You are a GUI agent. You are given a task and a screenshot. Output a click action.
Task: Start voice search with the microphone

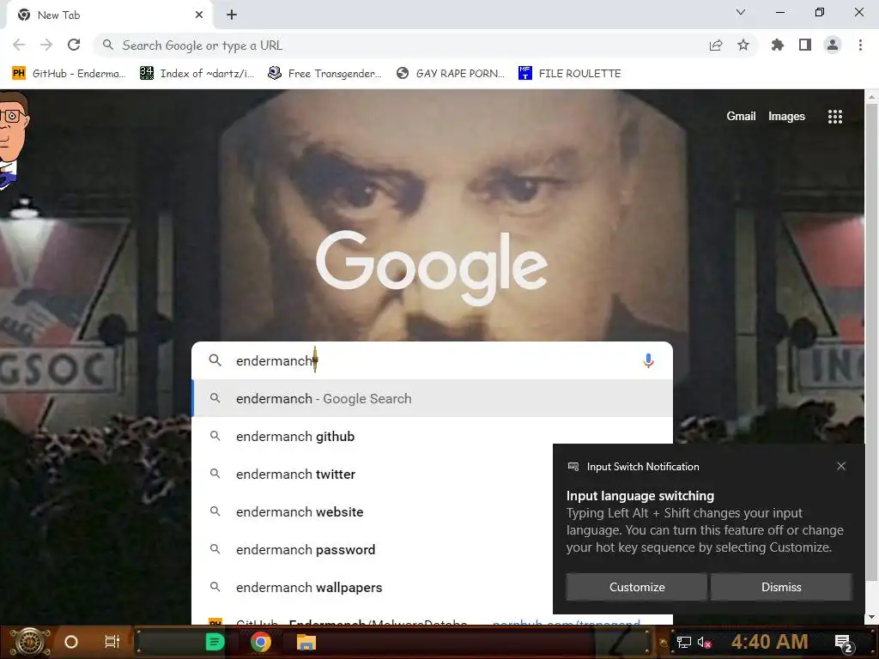648,360
